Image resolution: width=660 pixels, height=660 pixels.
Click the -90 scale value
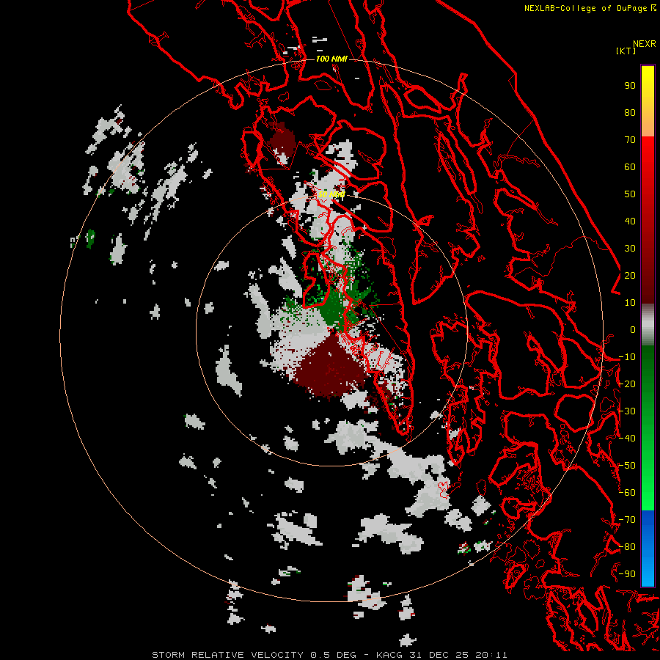pos(627,574)
